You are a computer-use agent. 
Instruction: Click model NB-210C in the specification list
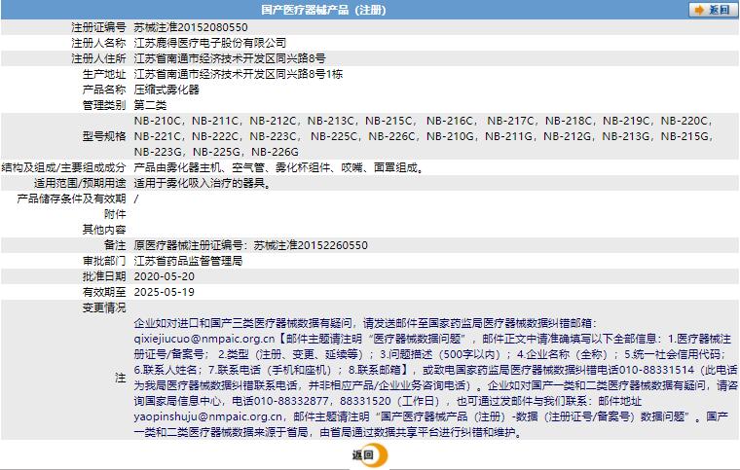(x=157, y=121)
